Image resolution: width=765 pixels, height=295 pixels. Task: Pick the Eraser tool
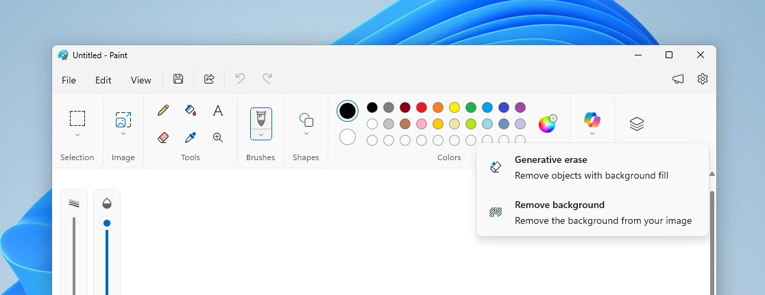click(x=163, y=138)
